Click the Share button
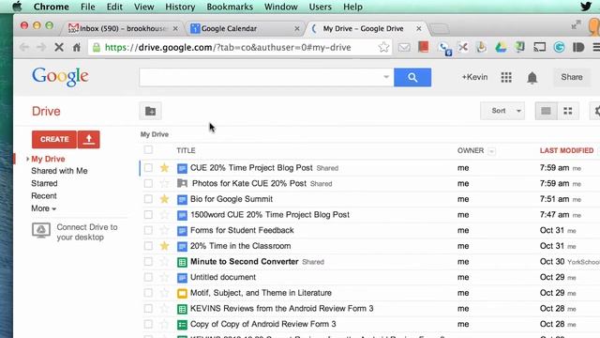 click(572, 77)
